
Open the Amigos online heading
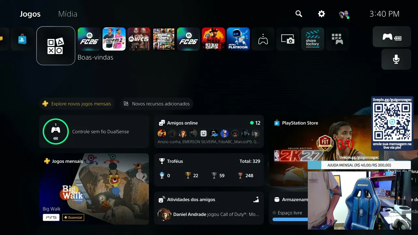182,123
